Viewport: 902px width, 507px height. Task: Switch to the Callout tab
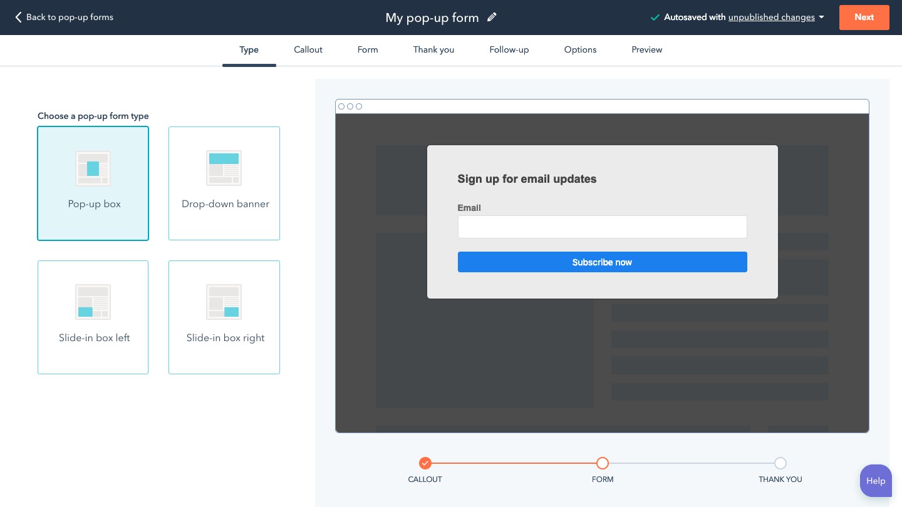coord(308,50)
